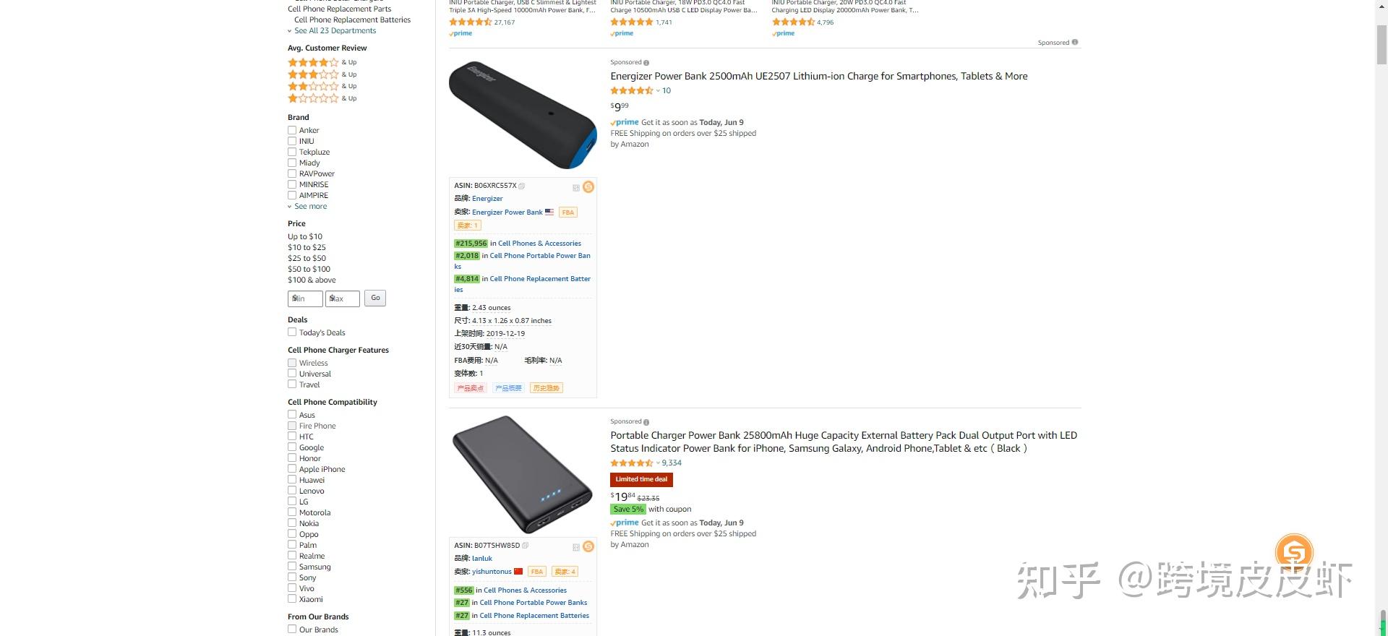Check the Anker brand checkbox

click(292, 130)
